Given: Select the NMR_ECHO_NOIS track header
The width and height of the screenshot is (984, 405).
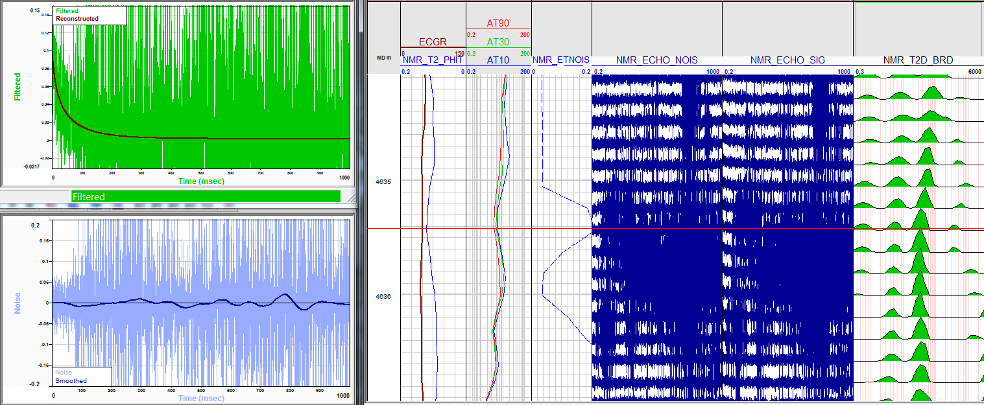Looking at the screenshot, I should click(x=656, y=60).
